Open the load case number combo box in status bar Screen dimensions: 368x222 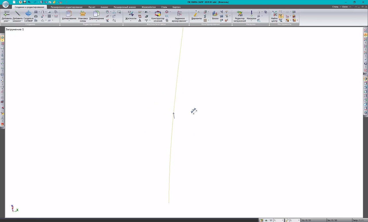(x=279, y=220)
